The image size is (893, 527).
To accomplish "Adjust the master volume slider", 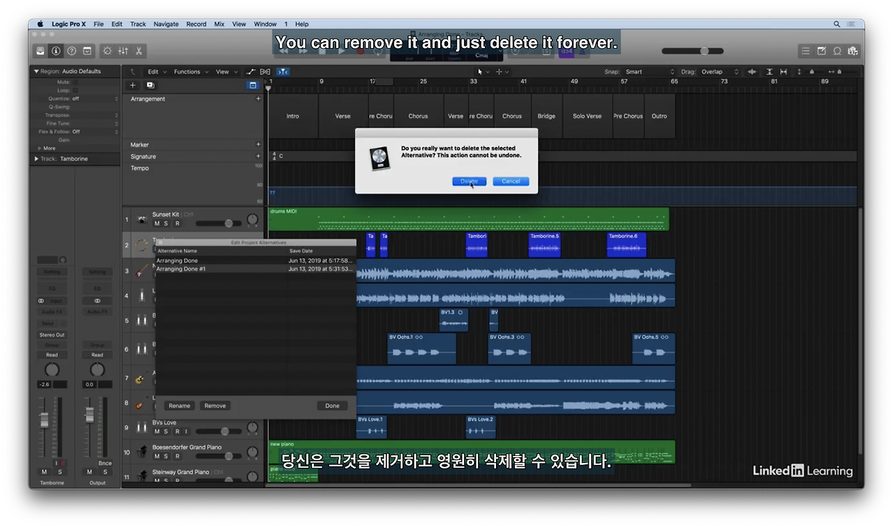I will click(x=693, y=51).
